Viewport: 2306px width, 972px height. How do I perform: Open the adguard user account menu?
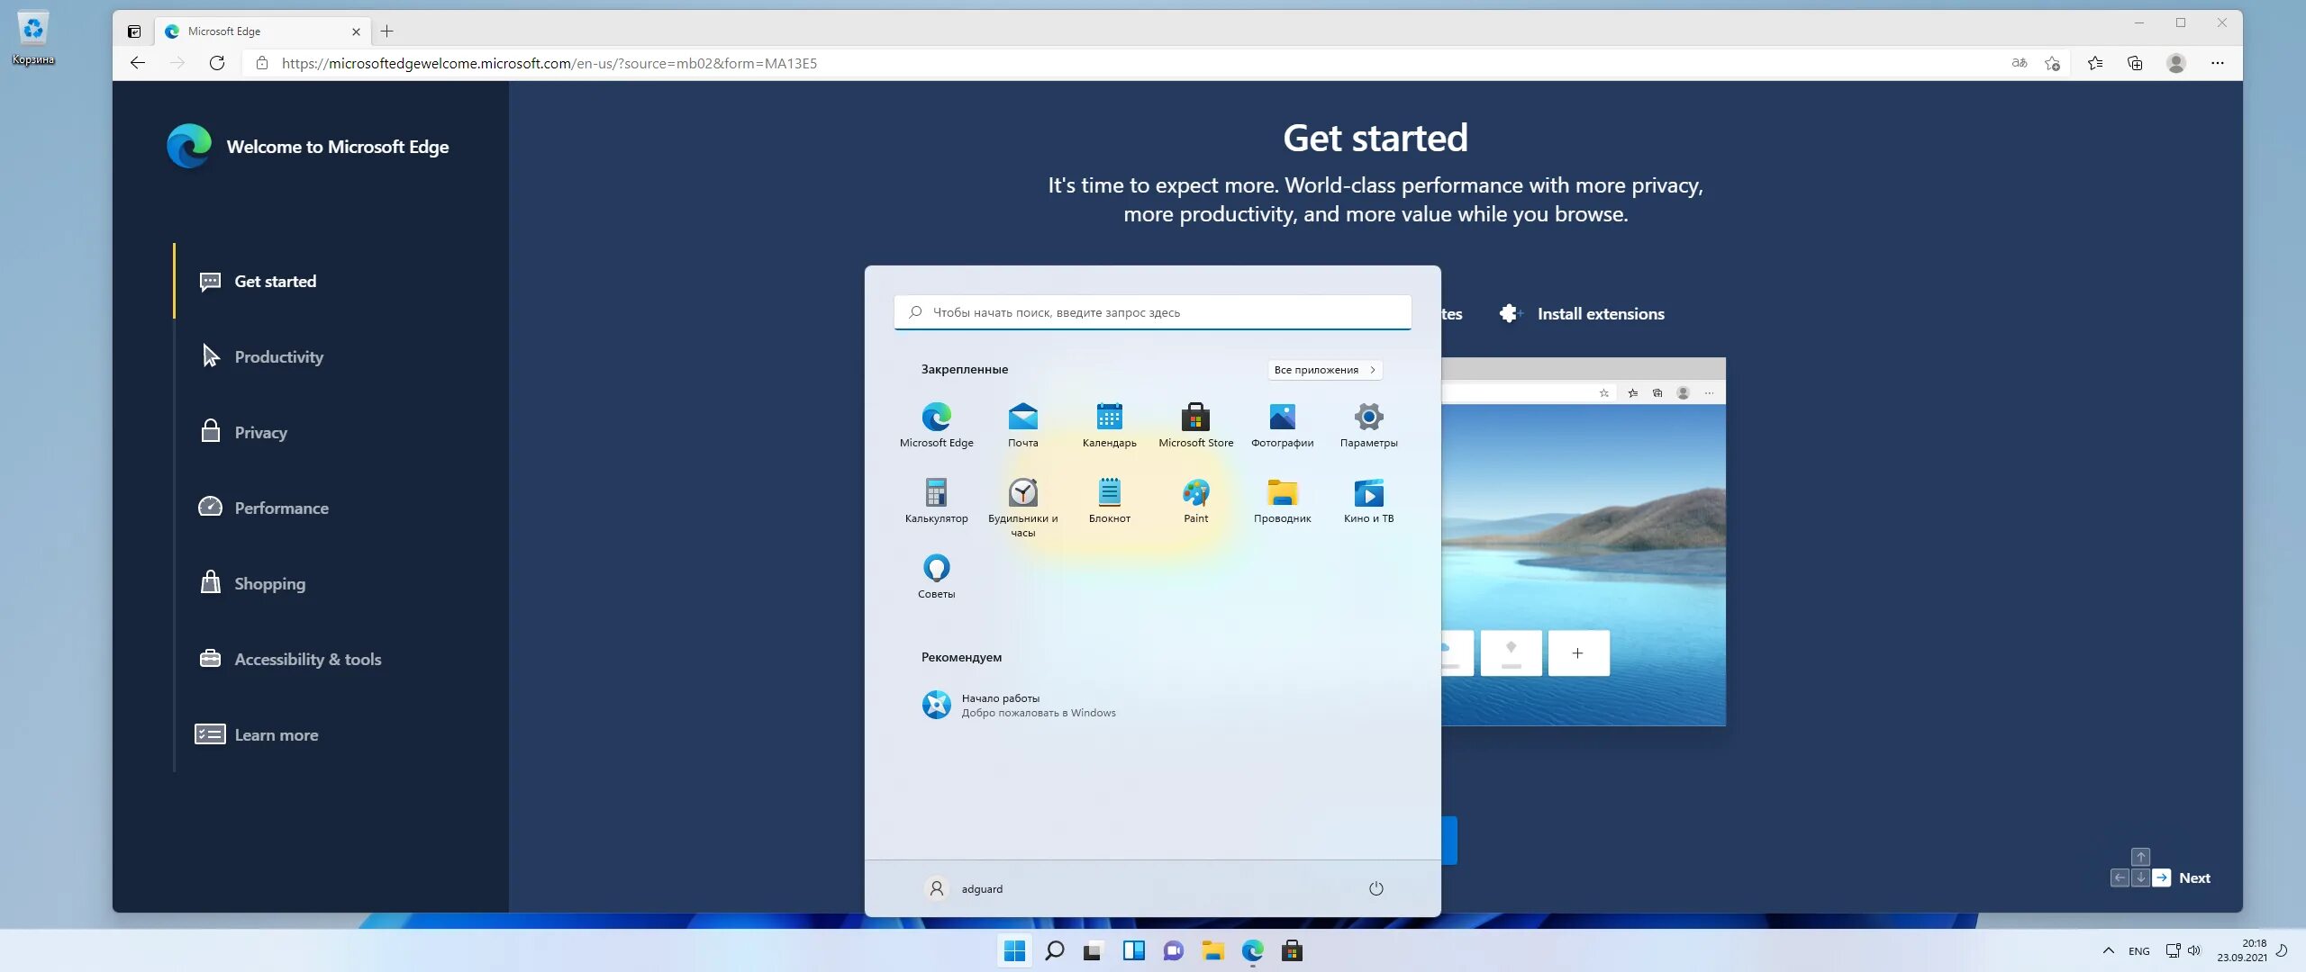pos(964,888)
